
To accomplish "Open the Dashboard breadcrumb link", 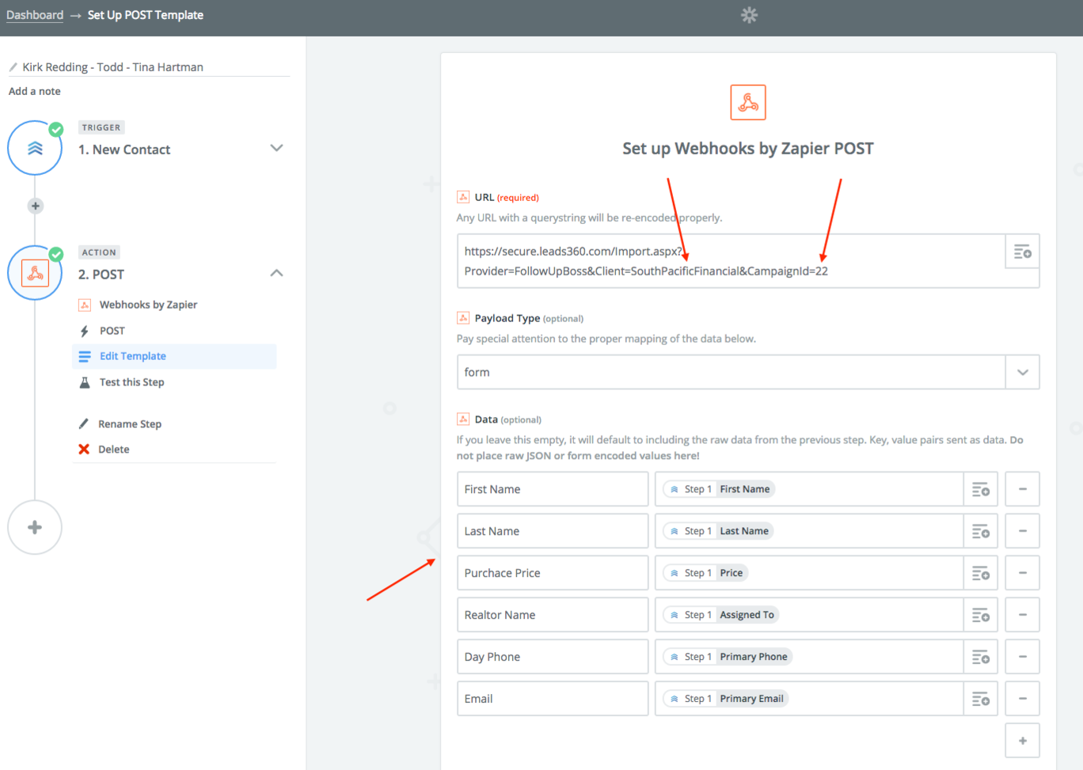I will [34, 14].
